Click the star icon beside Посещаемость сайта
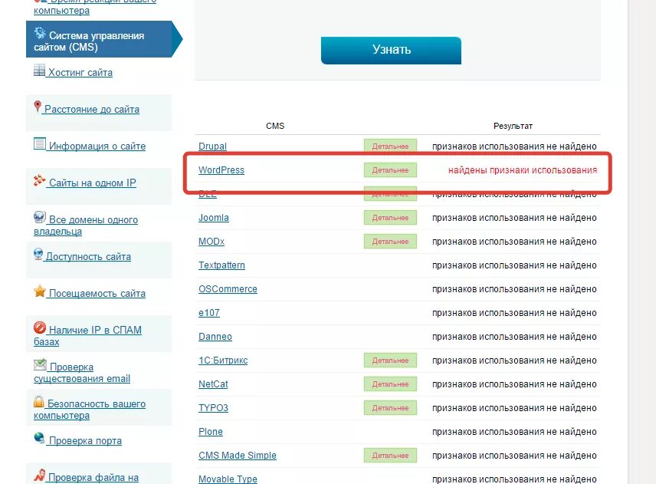 click(x=40, y=291)
